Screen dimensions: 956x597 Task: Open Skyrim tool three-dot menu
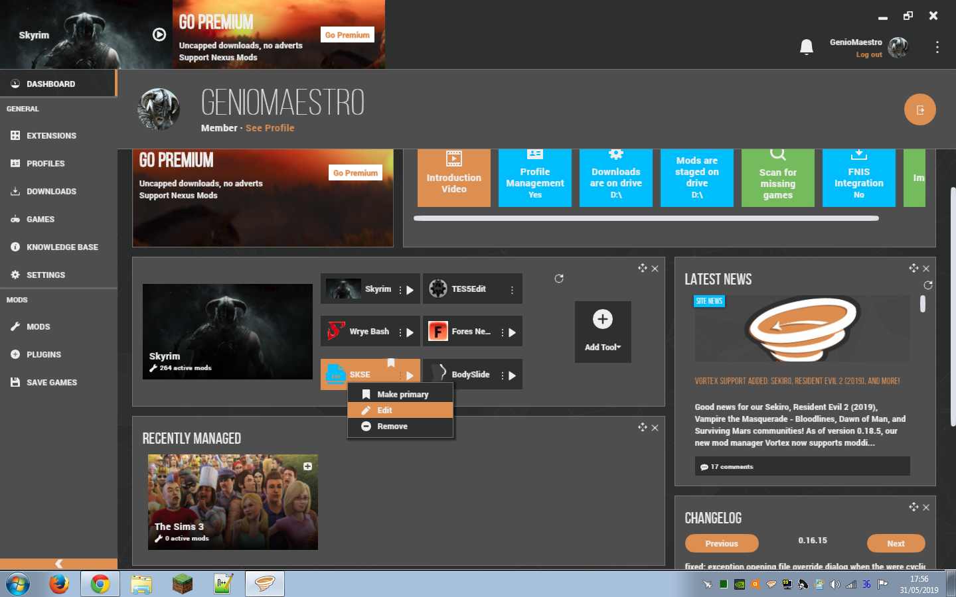click(400, 290)
